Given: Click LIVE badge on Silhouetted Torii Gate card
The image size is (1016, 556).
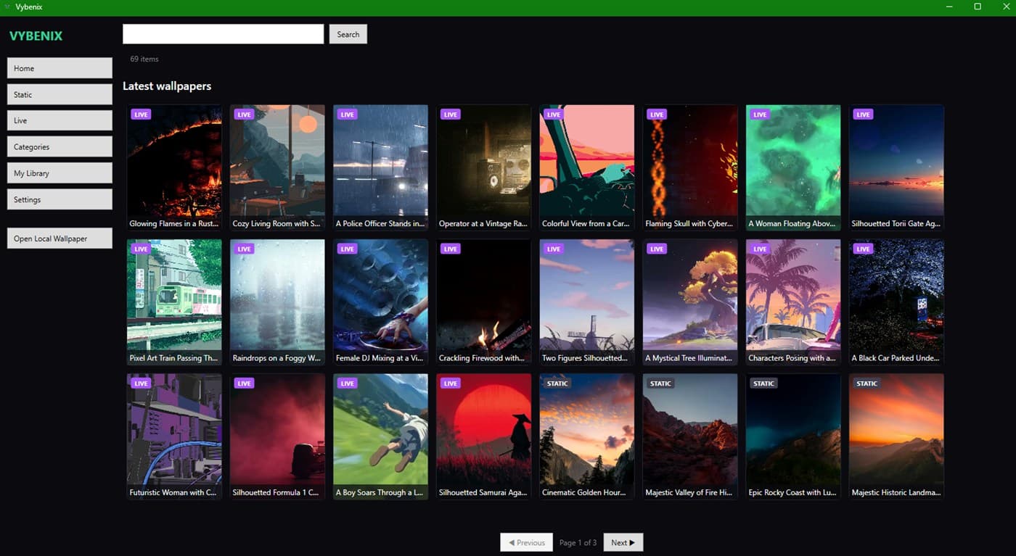Looking at the screenshot, I should (862, 115).
